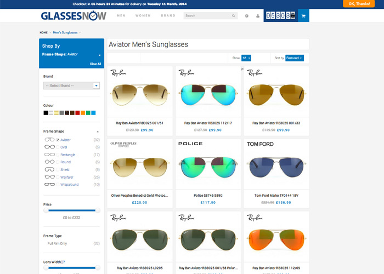Go to HOME breadcrumb
The height and width of the screenshot is (274, 384).
[43, 32]
